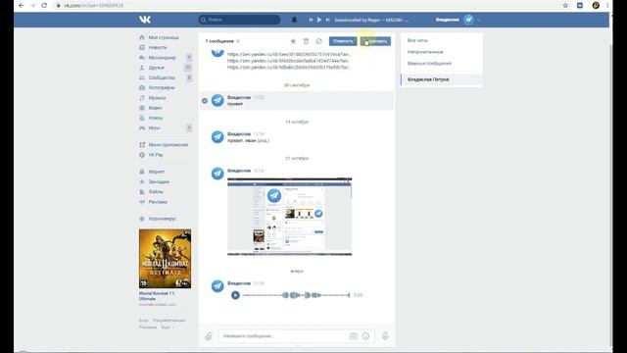Open the browser profile avatar
This screenshot has height=353, width=627.
tap(596, 5)
